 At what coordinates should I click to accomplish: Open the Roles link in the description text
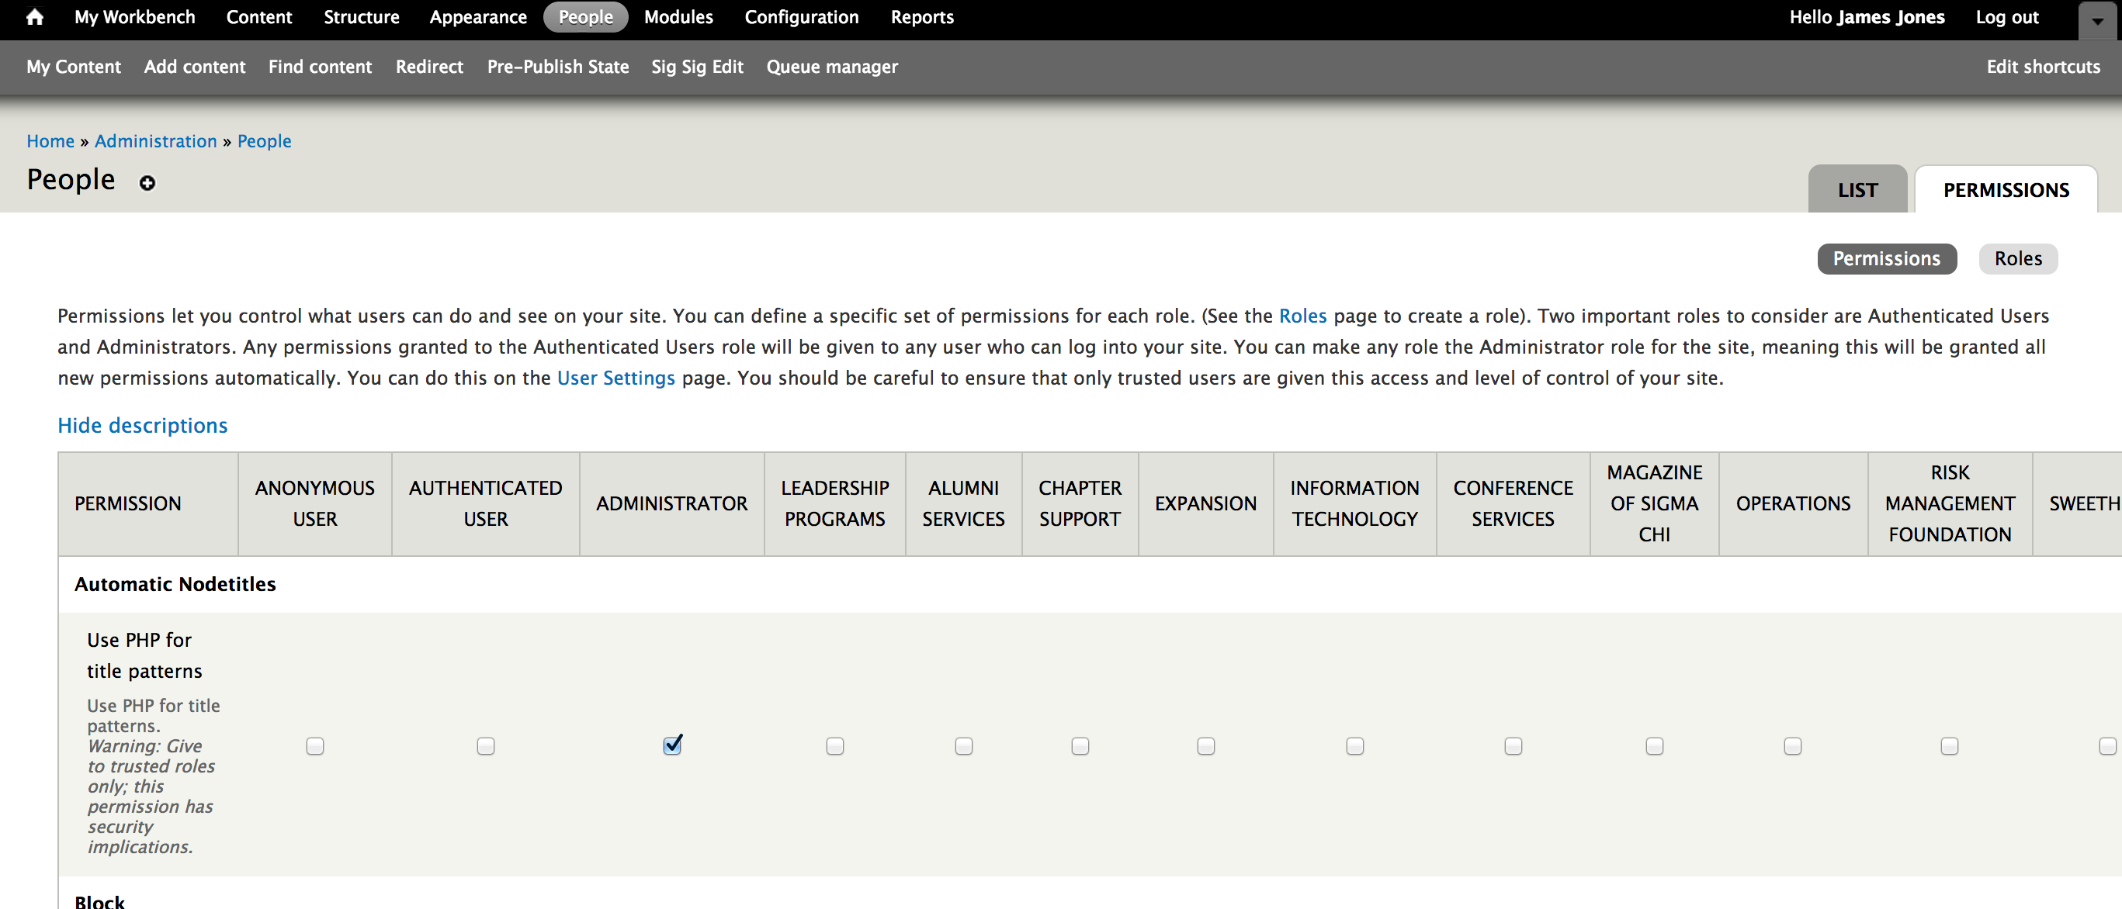pyautogui.click(x=1302, y=316)
